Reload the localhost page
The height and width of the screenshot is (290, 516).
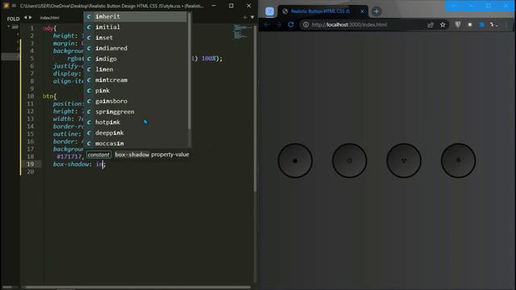(x=290, y=25)
